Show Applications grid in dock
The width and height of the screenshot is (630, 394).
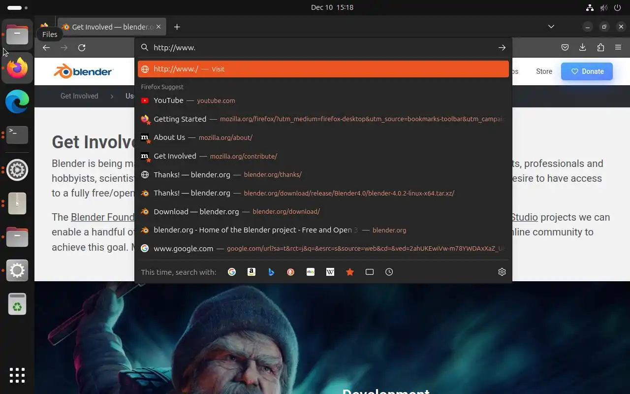click(17, 375)
